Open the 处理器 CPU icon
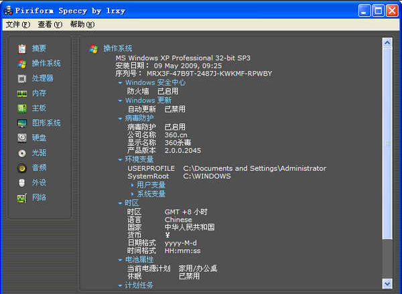 tap(22, 78)
